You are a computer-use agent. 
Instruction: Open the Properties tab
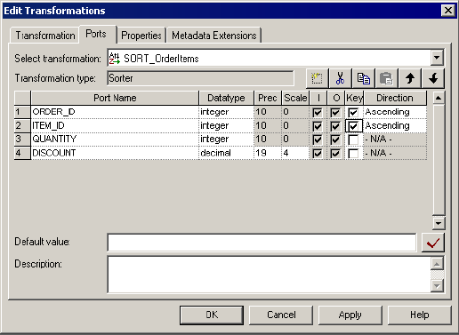pyautogui.click(x=141, y=36)
